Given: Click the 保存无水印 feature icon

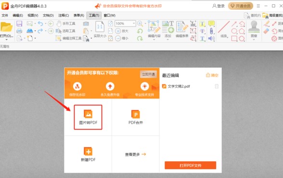Looking at the screenshot, I should tap(77, 86).
